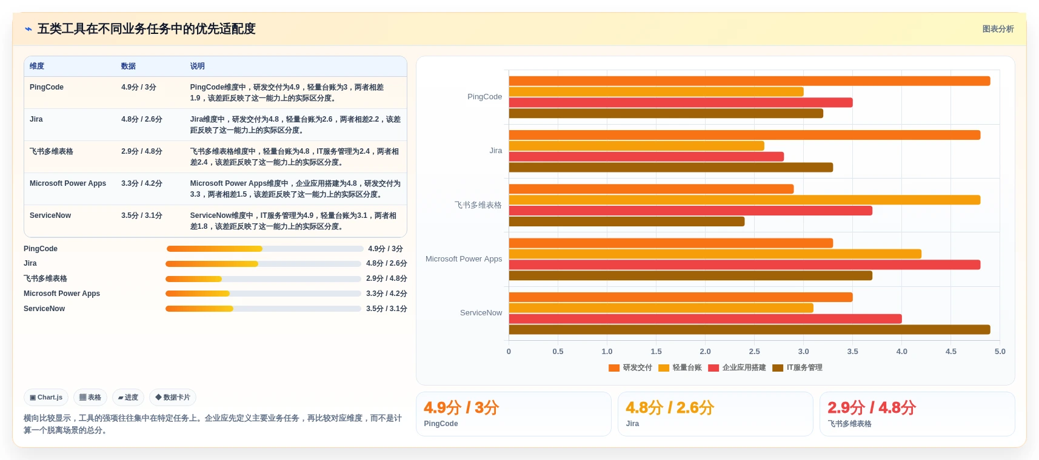Click the 维度 column header
Screen dimensions: 1039x460
[37, 66]
